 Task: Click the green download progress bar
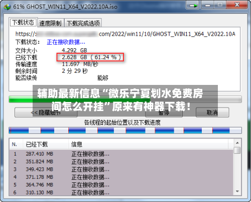tap(125, 99)
